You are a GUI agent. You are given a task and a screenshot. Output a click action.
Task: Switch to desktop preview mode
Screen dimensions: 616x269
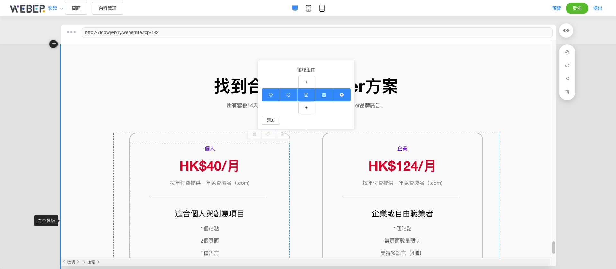[295, 8]
